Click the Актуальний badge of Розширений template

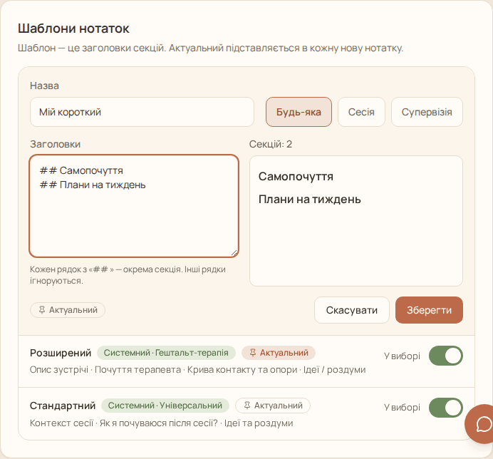(x=279, y=353)
